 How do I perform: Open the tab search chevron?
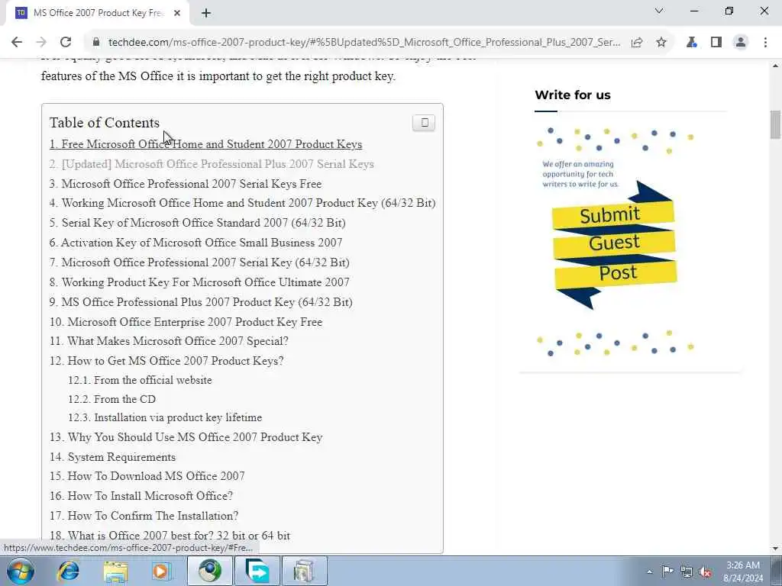pyautogui.click(x=659, y=11)
